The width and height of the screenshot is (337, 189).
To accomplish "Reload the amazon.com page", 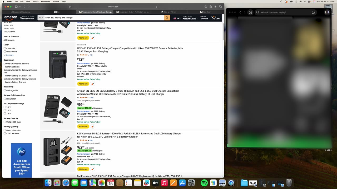I will coord(156,7).
